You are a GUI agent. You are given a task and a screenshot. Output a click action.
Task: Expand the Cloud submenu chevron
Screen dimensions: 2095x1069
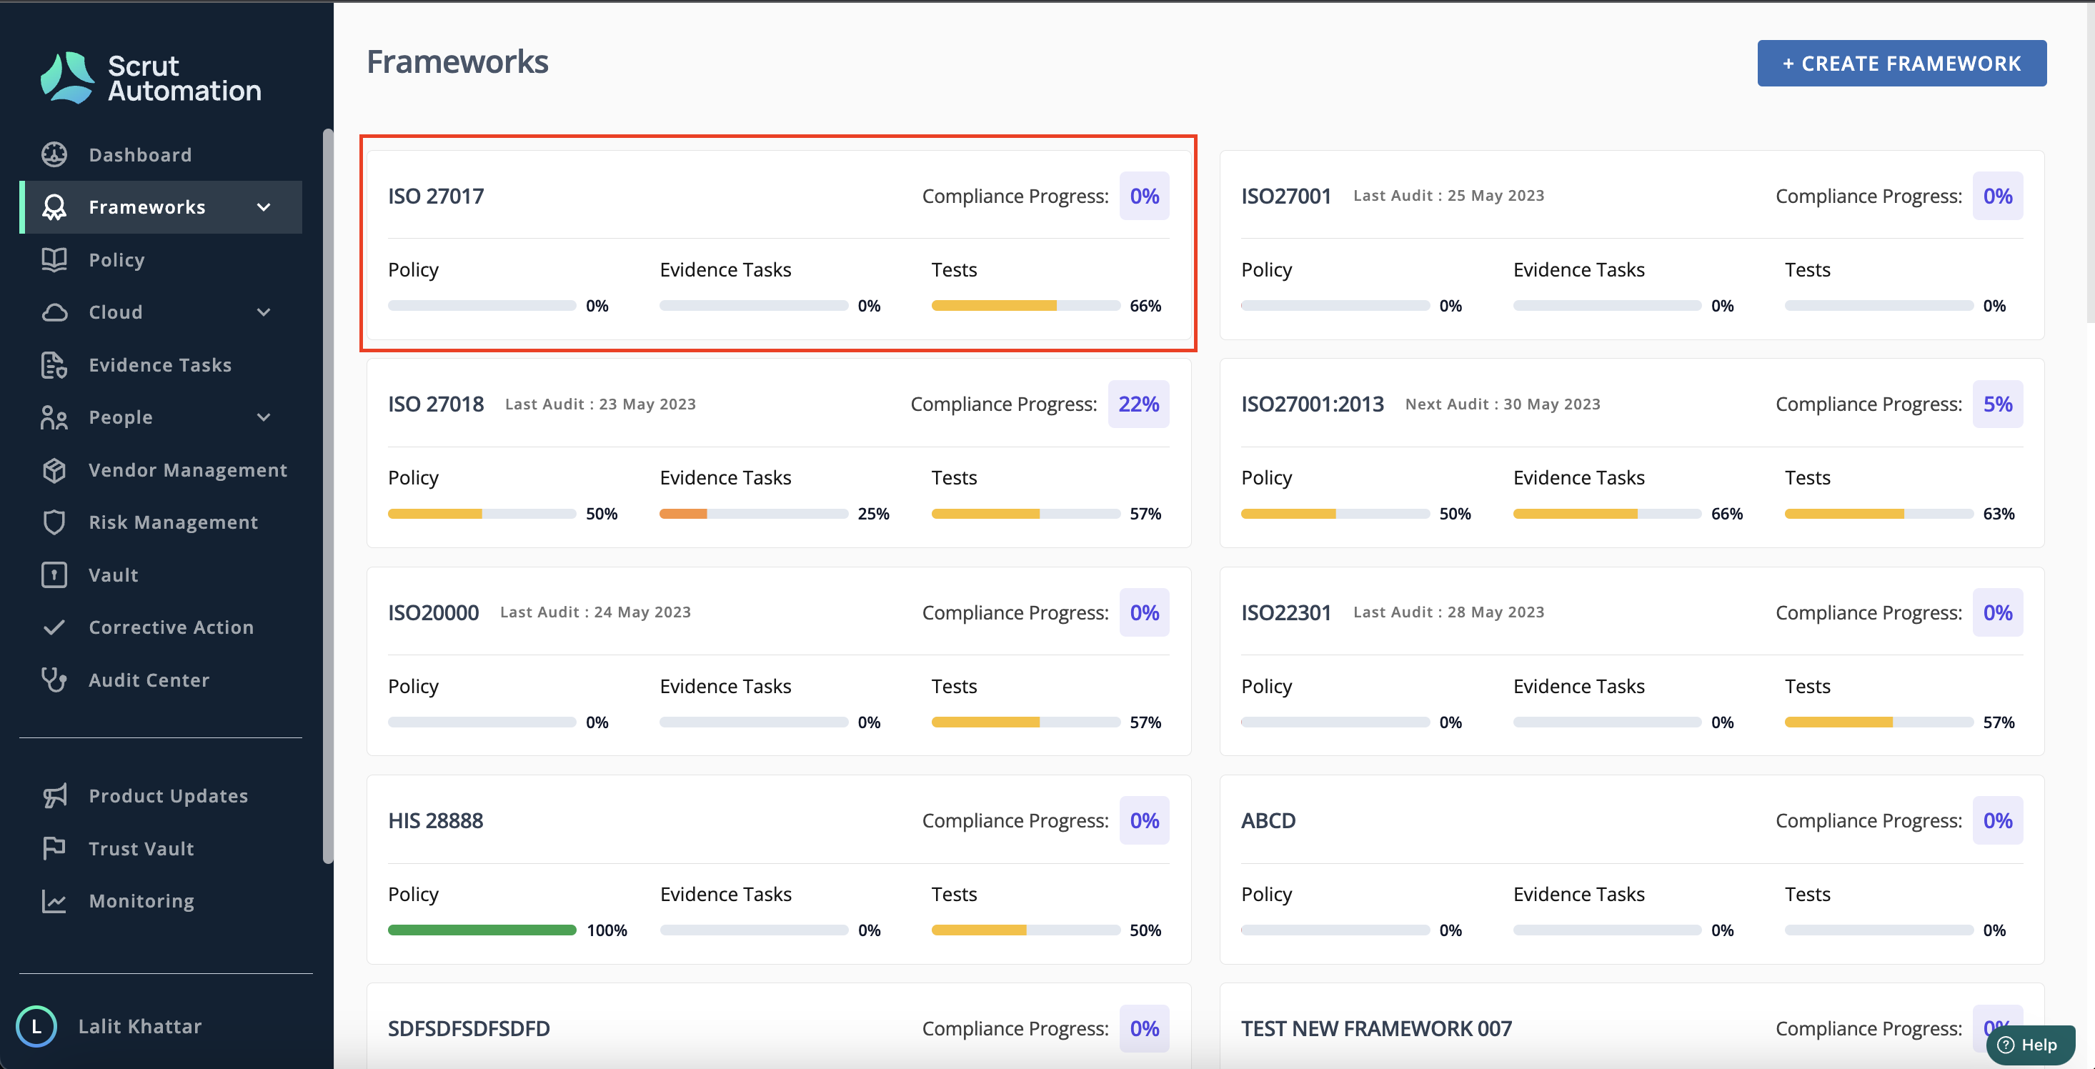(x=264, y=312)
